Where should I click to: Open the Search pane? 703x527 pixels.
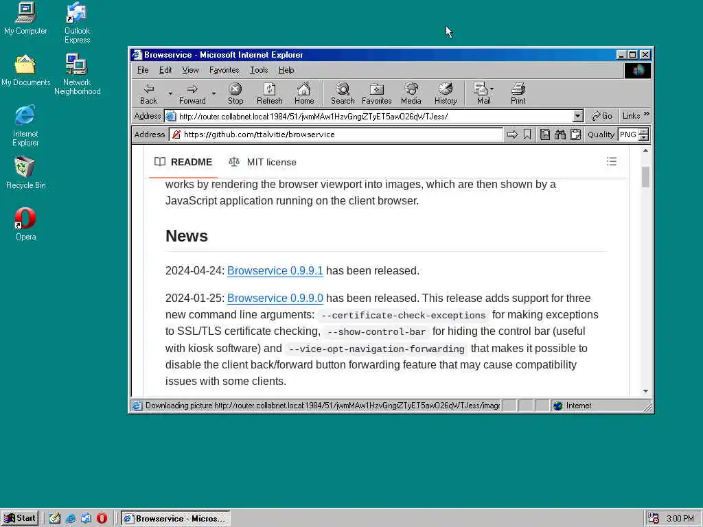pyautogui.click(x=343, y=94)
